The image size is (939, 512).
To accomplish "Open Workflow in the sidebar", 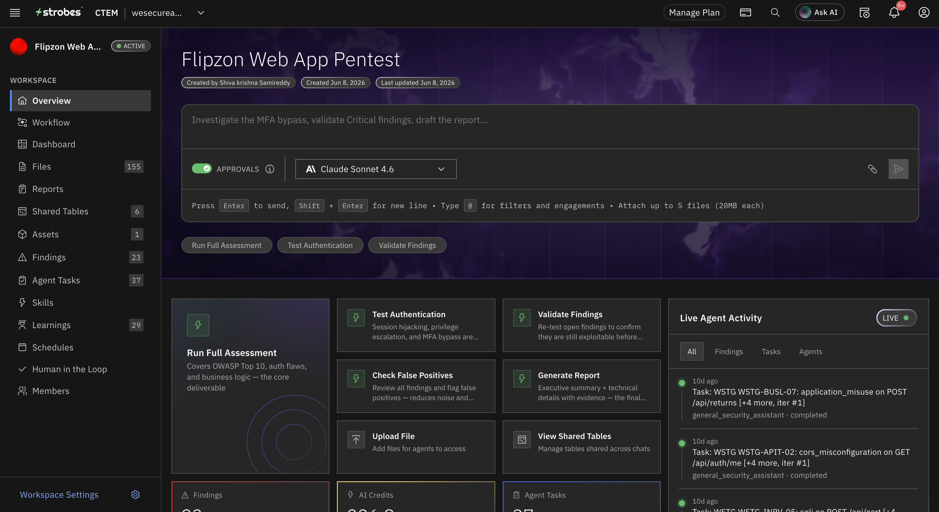I will pos(80,122).
